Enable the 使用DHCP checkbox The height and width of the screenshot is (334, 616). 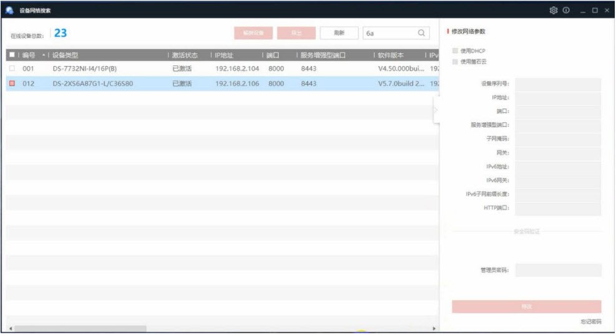click(455, 50)
